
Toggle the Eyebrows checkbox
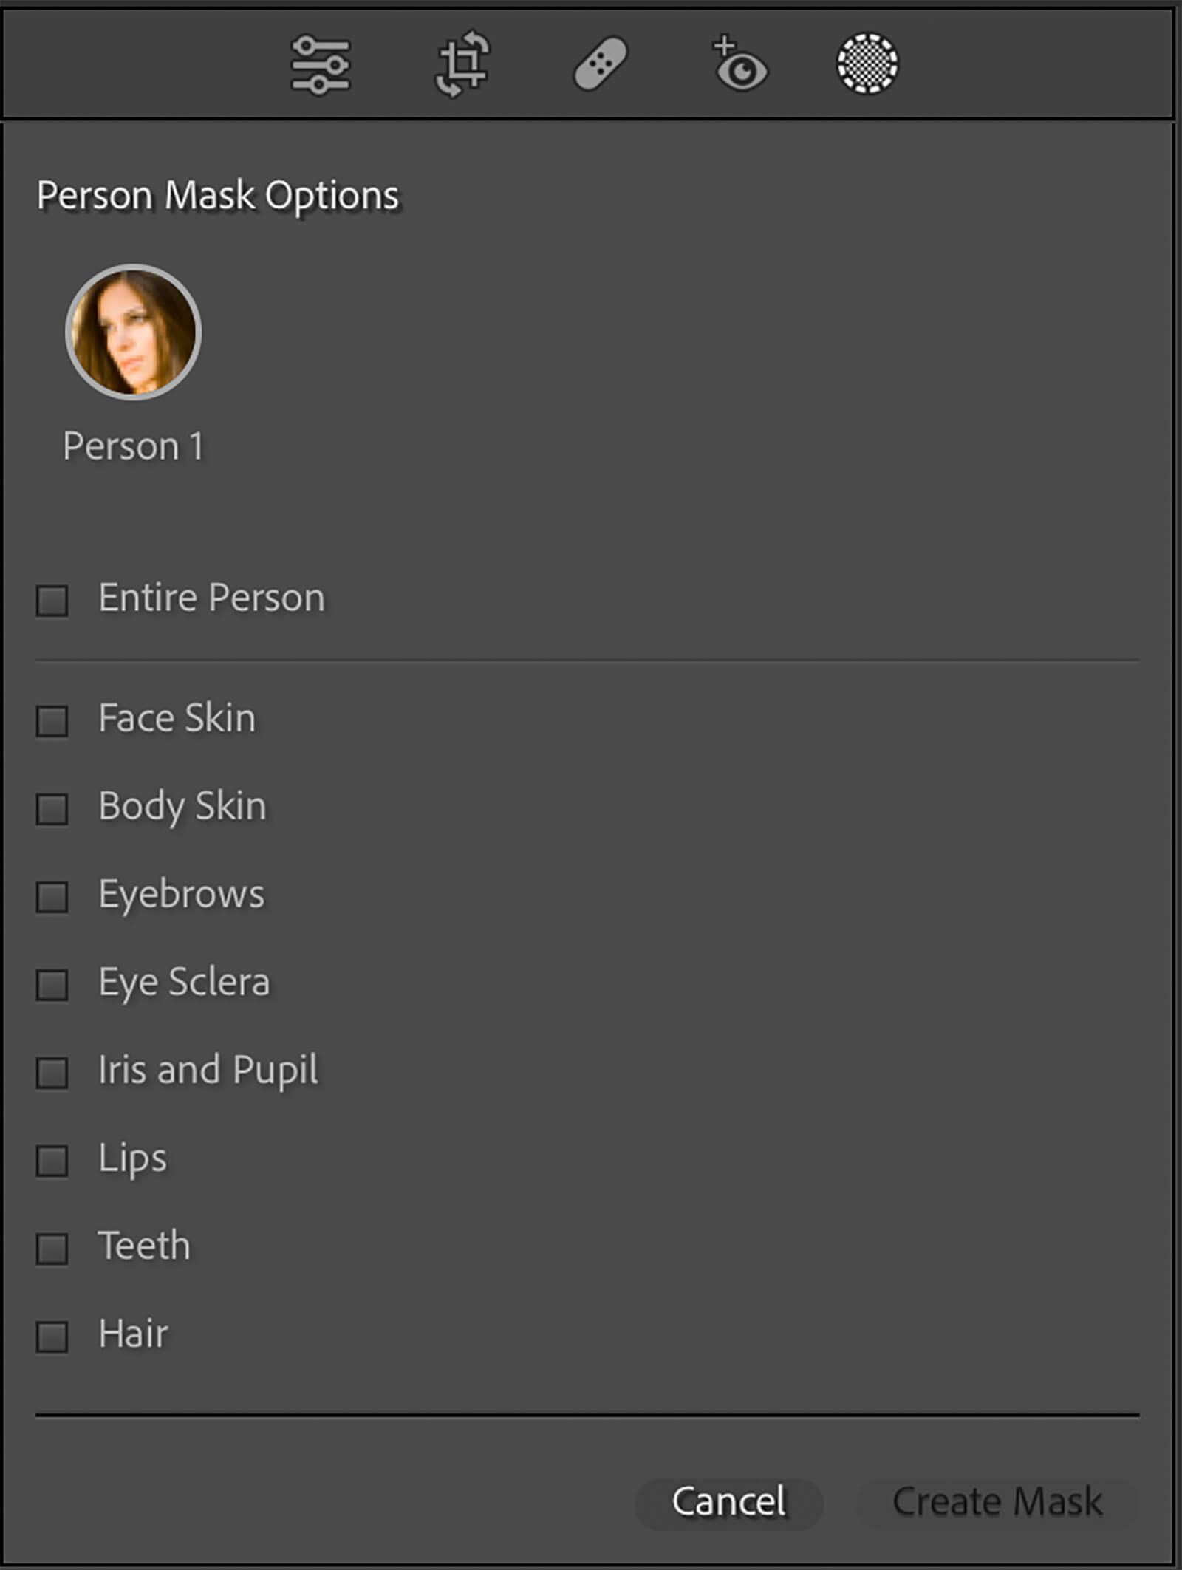click(52, 897)
